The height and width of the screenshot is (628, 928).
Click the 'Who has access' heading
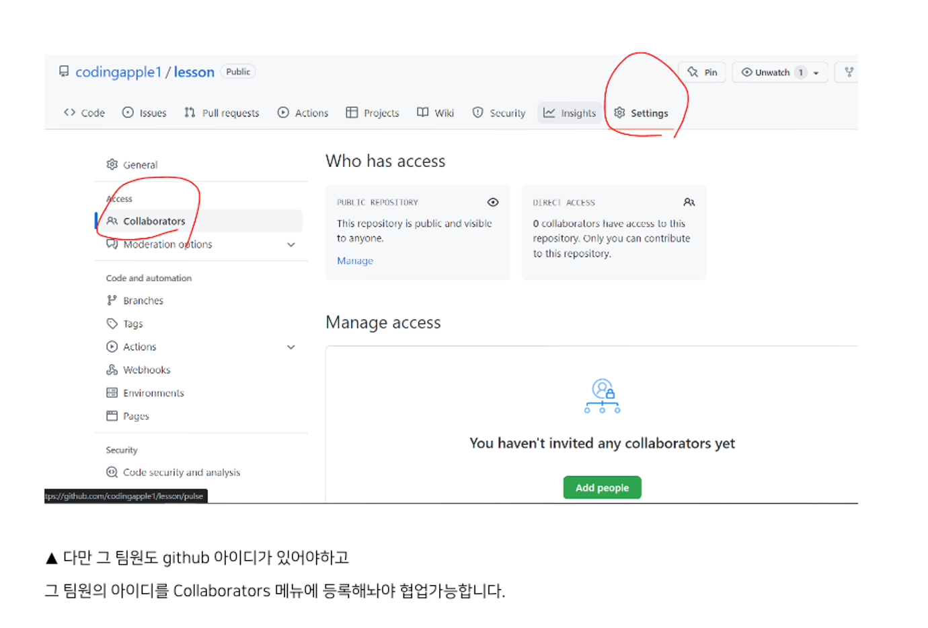click(385, 162)
